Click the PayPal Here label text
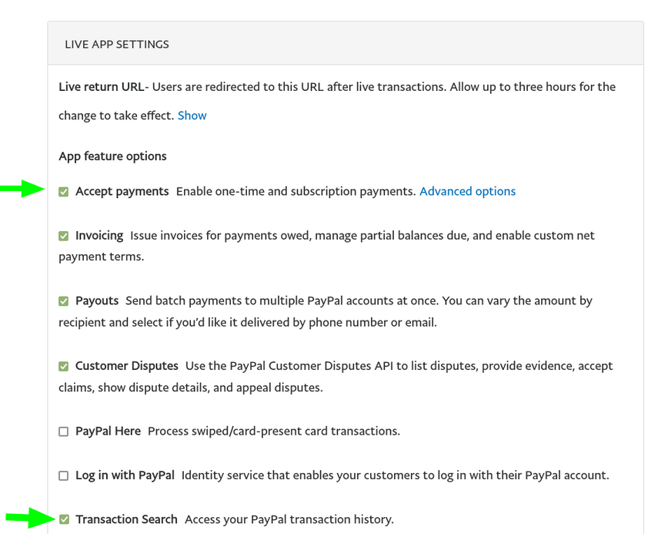The width and height of the screenshot is (658, 554). 108,431
